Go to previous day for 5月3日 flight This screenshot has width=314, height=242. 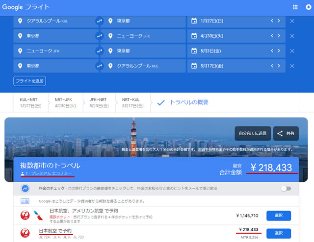272,50
